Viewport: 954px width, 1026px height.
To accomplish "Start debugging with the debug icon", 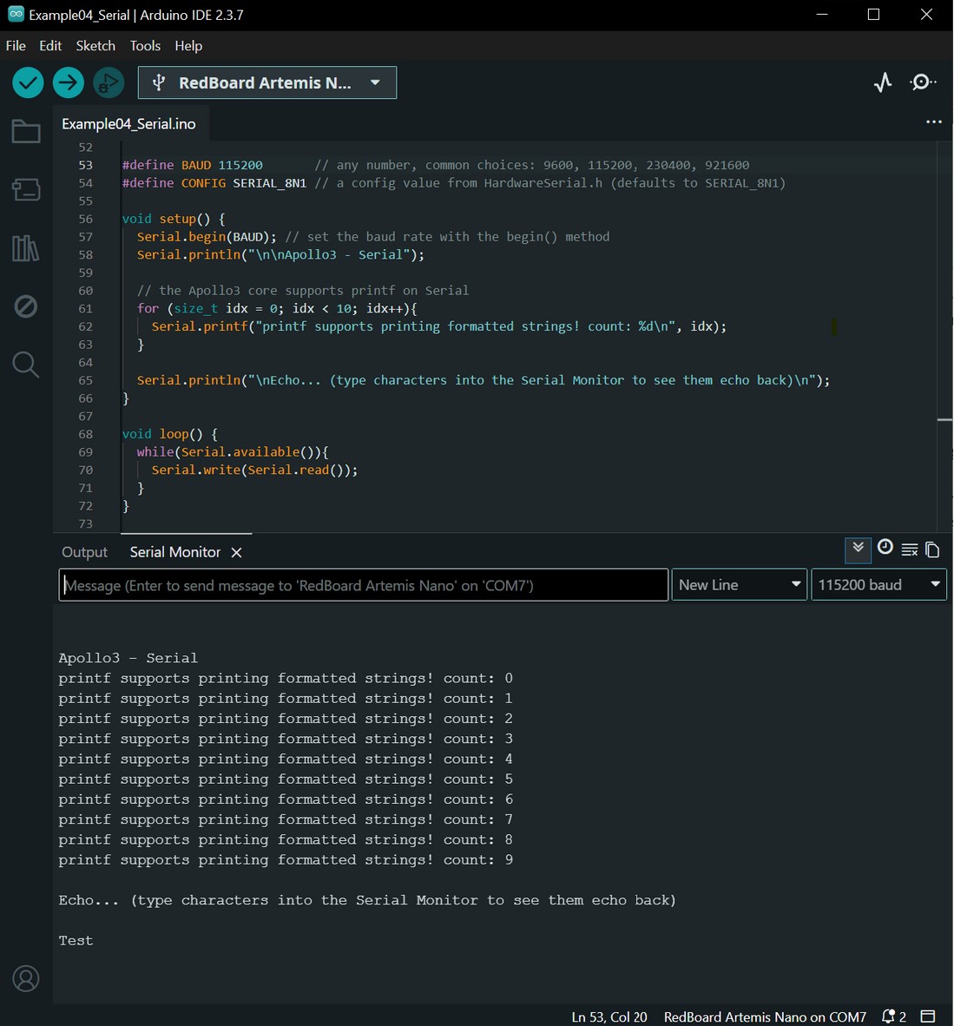I will pos(109,83).
